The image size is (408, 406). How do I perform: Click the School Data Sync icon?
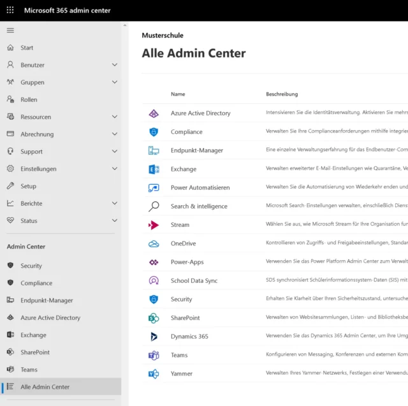coord(154,280)
